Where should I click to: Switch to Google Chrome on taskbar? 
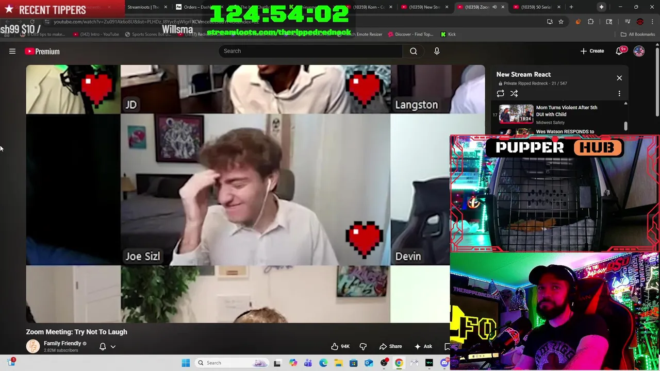click(399, 363)
